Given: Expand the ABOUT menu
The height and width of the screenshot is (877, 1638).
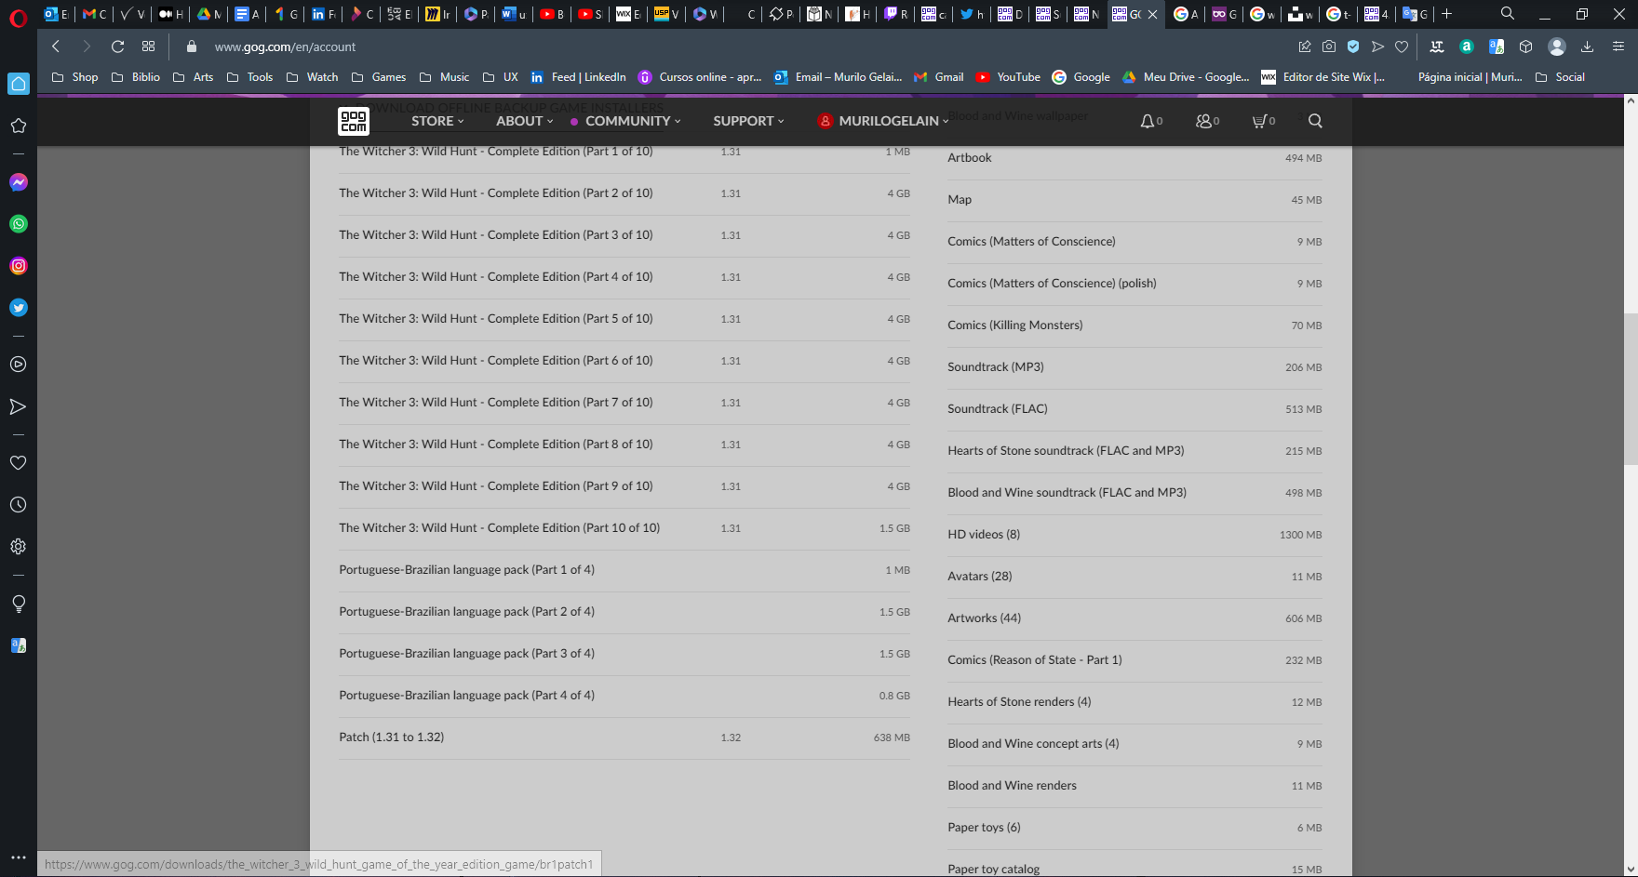Looking at the screenshot, I should [524, 121].
